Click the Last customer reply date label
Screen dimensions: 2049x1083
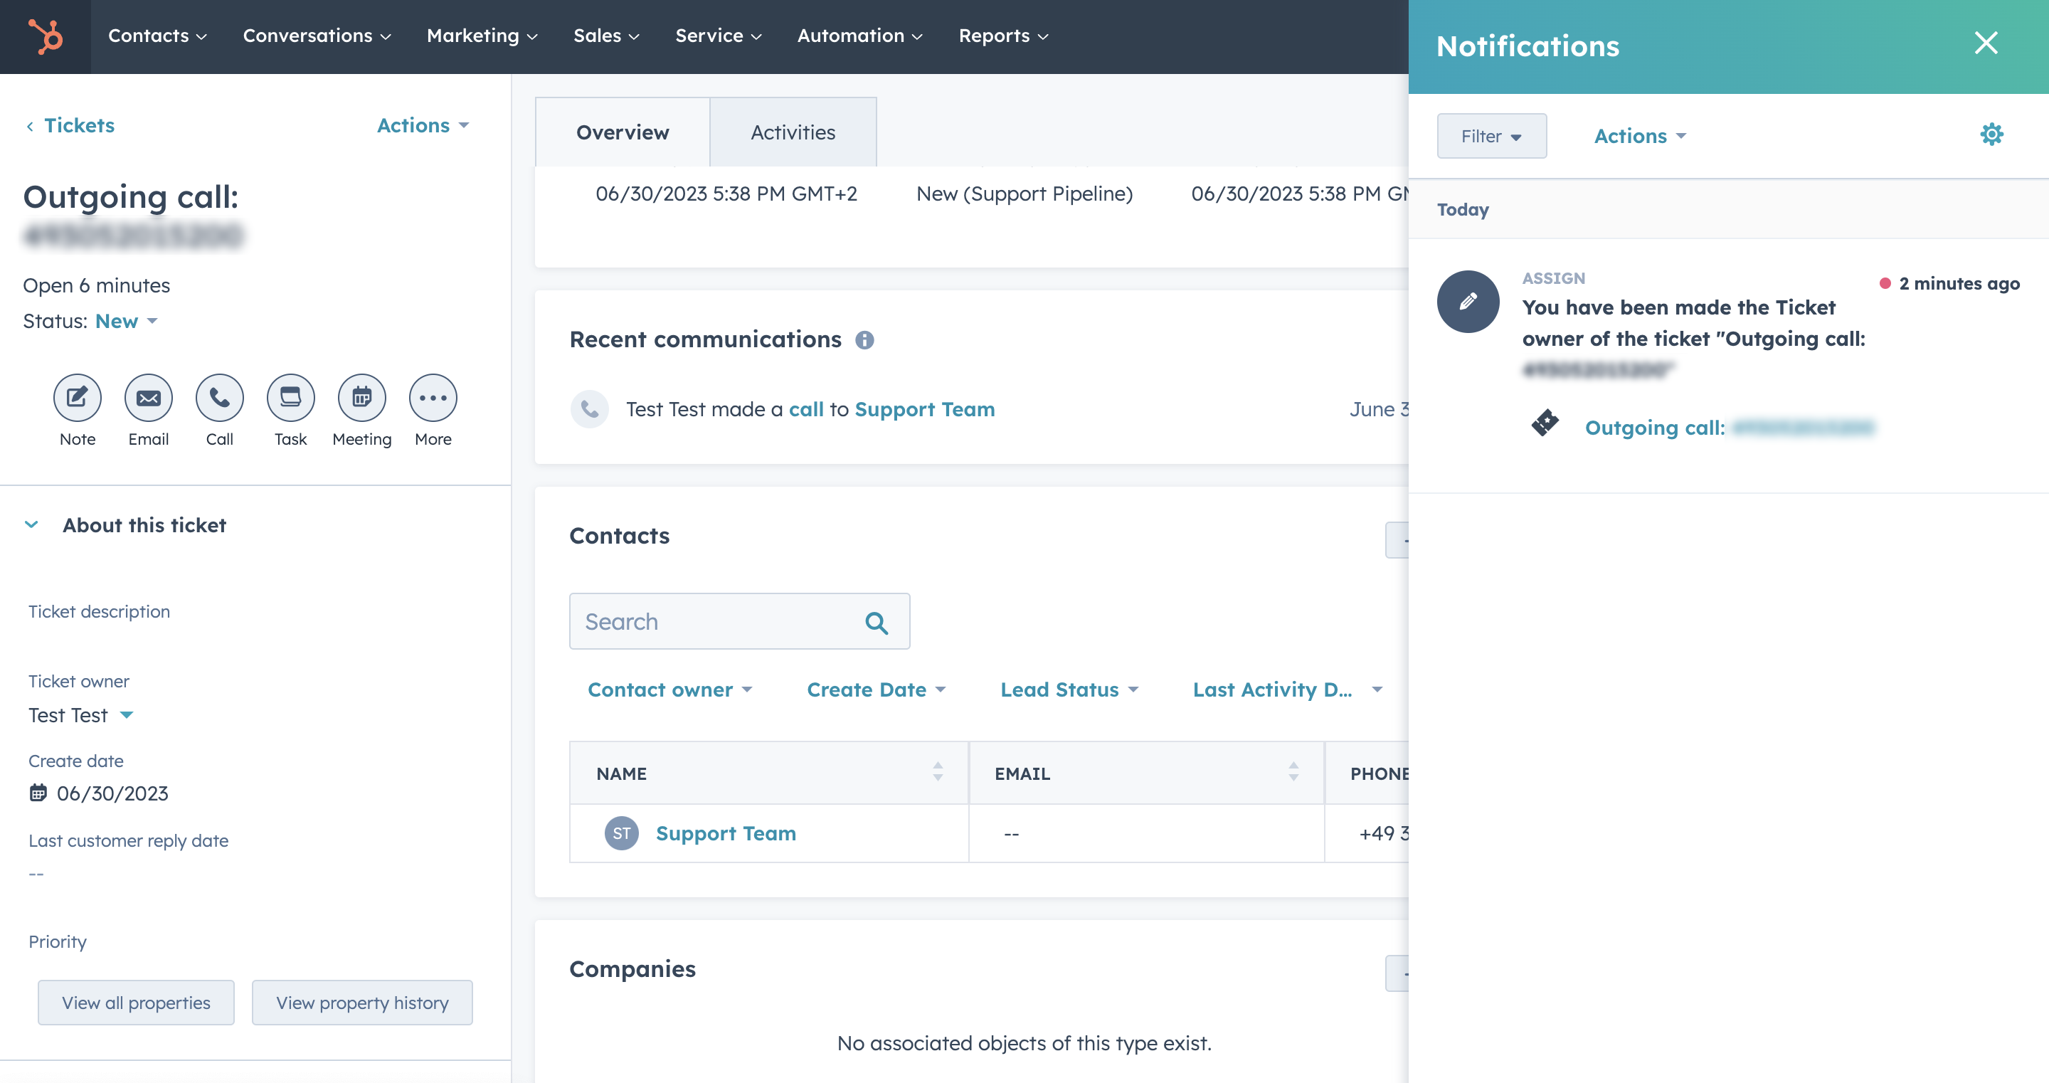[128, 840]
